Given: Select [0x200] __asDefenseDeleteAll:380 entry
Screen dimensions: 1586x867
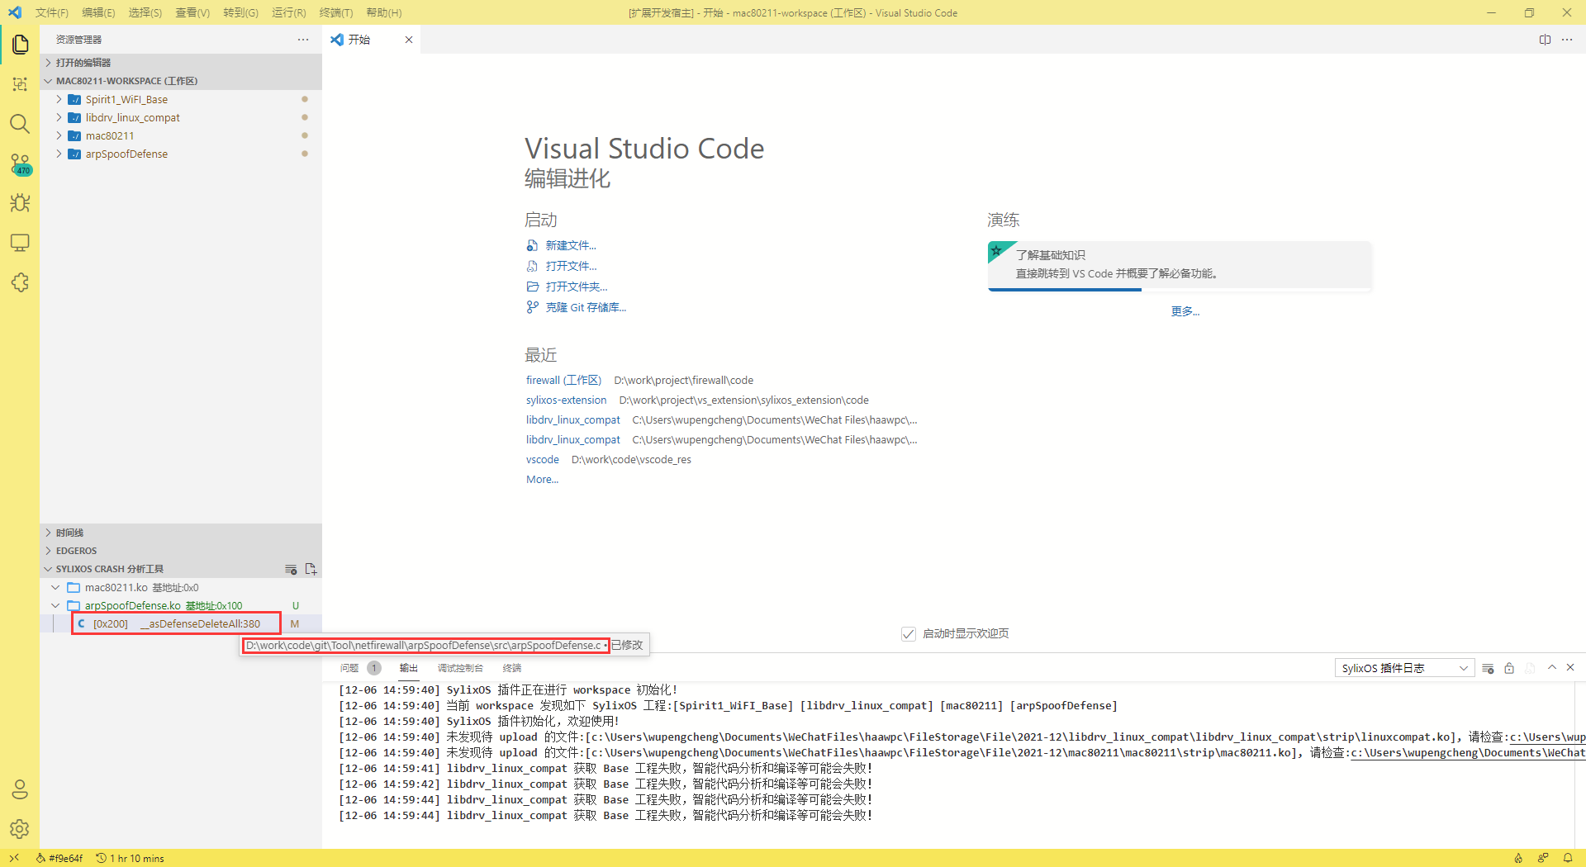Looking at the screenshot, I should pos(177,624).
